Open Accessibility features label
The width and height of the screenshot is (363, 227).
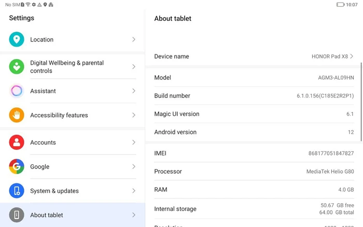pos(59,115)
